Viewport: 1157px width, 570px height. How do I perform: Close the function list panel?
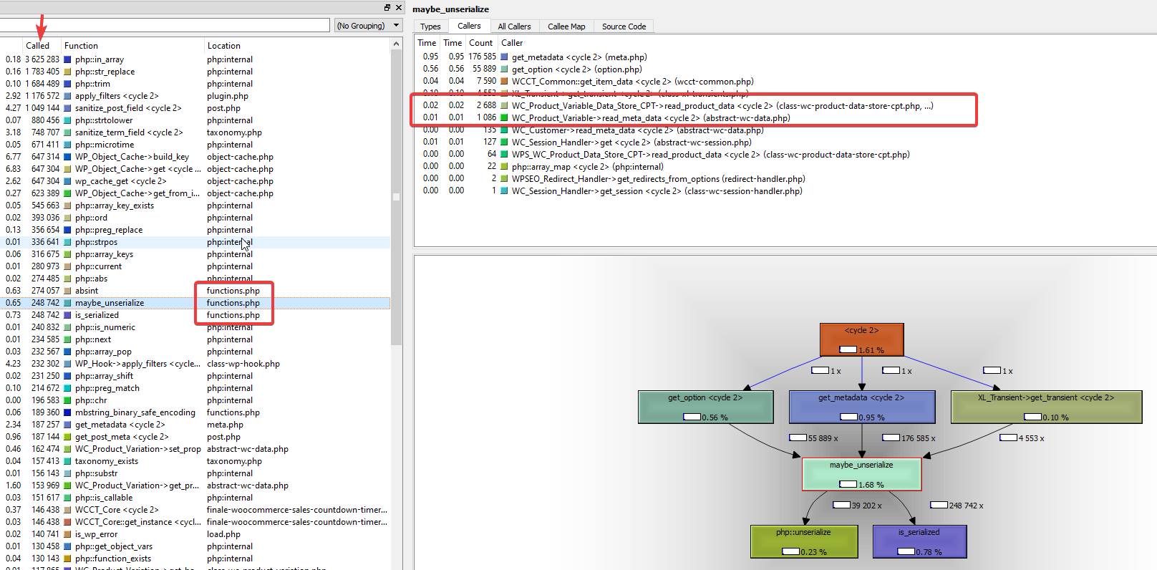(x=399, y=8)
